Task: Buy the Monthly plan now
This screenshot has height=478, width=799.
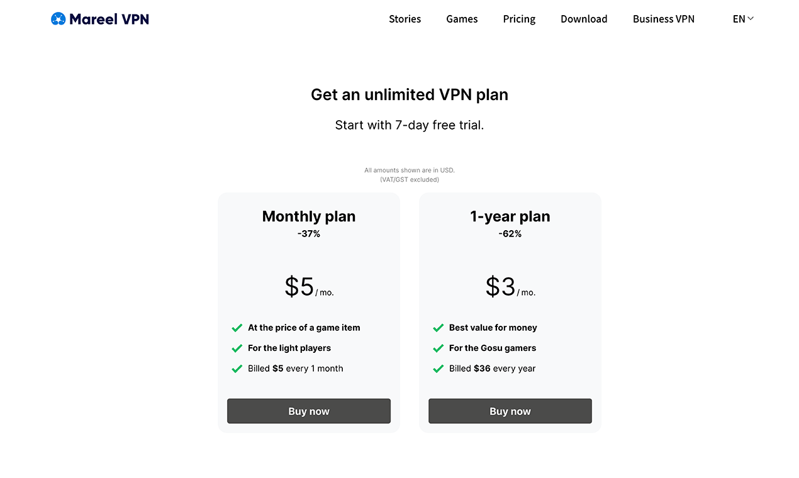Action: point(309,411)
